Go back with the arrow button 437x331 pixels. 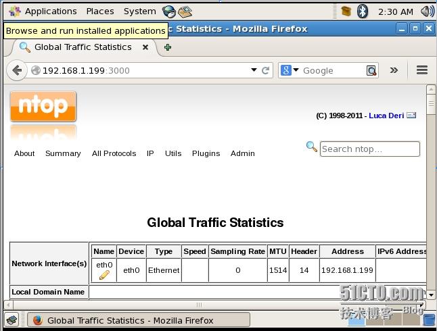[17, 70]
